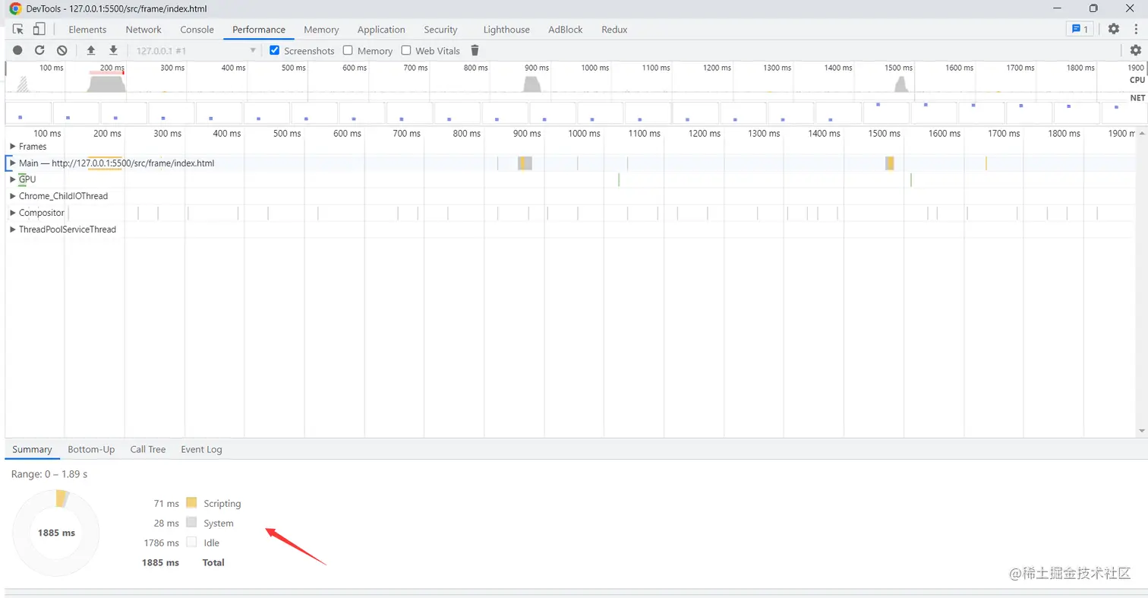
Task: Open the Security panel tab
Action: pos(440,30)
